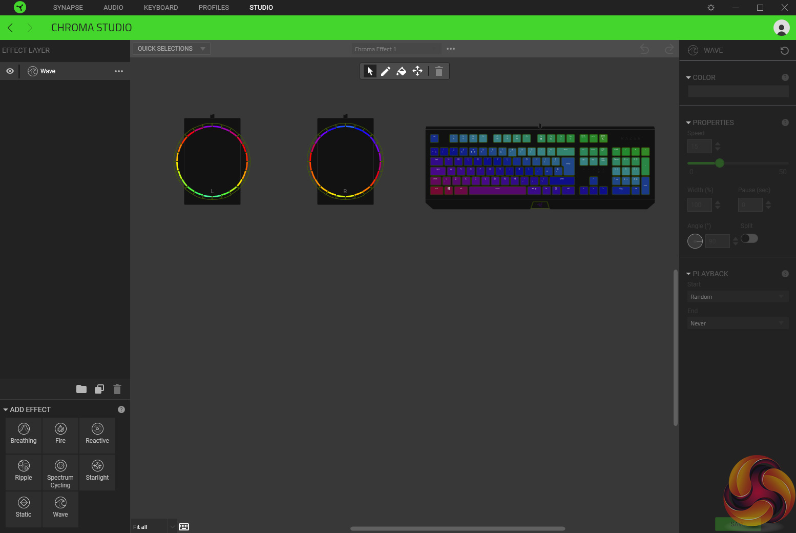Add a Ripple effect
The image size is (796, 533).
tap(24, 473)
